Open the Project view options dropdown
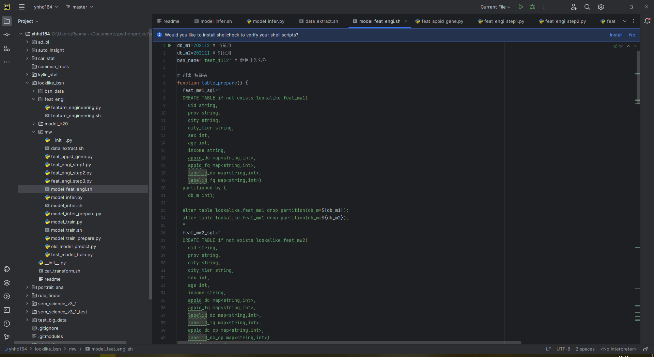Screen dimensions: 654x357 [28, 21]
